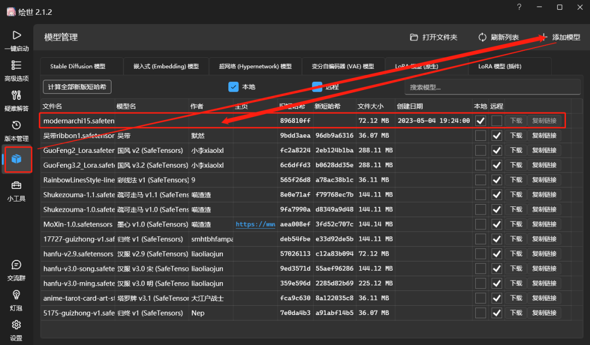Click the help question mark icon
This screenshot has width=590, height=345.
click(520, 7)
